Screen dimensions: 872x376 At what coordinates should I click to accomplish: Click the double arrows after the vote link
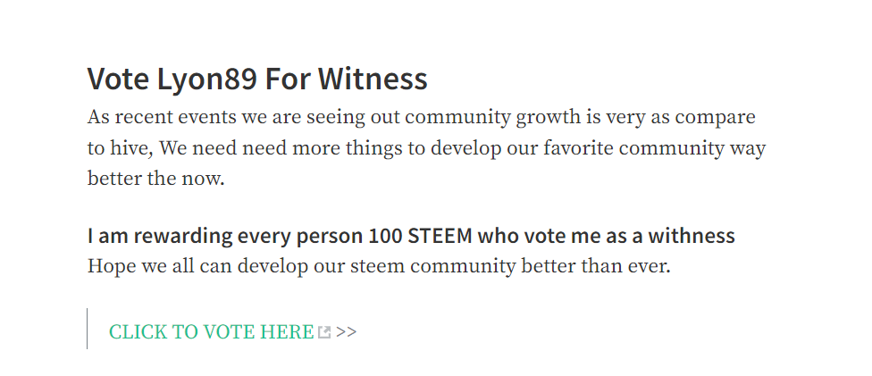(x=347, y=332)
